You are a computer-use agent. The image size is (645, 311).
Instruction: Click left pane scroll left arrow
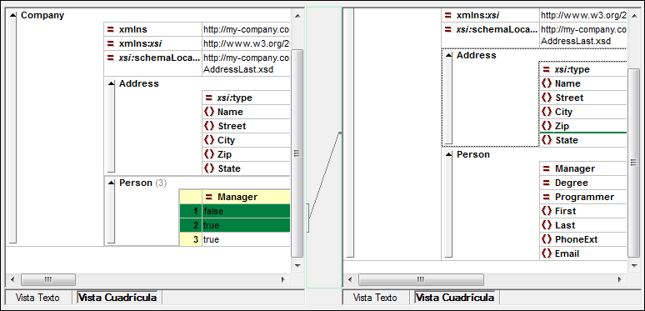[12, 280]
